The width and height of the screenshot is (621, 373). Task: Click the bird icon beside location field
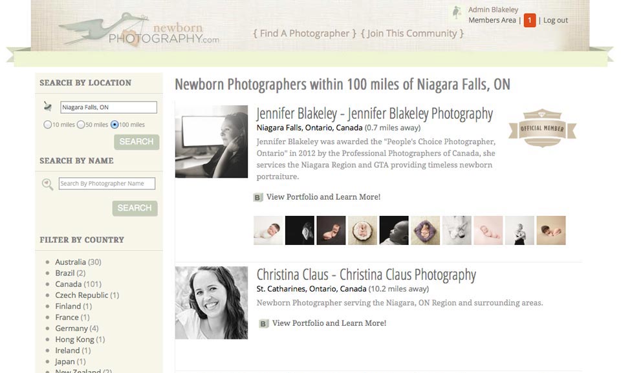(x=48, y=106)
